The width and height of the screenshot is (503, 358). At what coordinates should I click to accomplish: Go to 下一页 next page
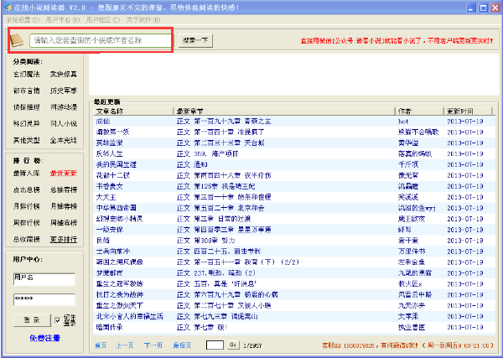pos(153,345)
